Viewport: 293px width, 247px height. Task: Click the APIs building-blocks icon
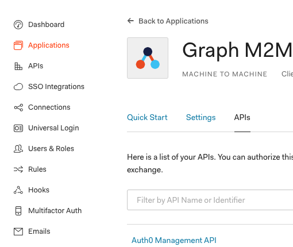[x=18, y=66]
